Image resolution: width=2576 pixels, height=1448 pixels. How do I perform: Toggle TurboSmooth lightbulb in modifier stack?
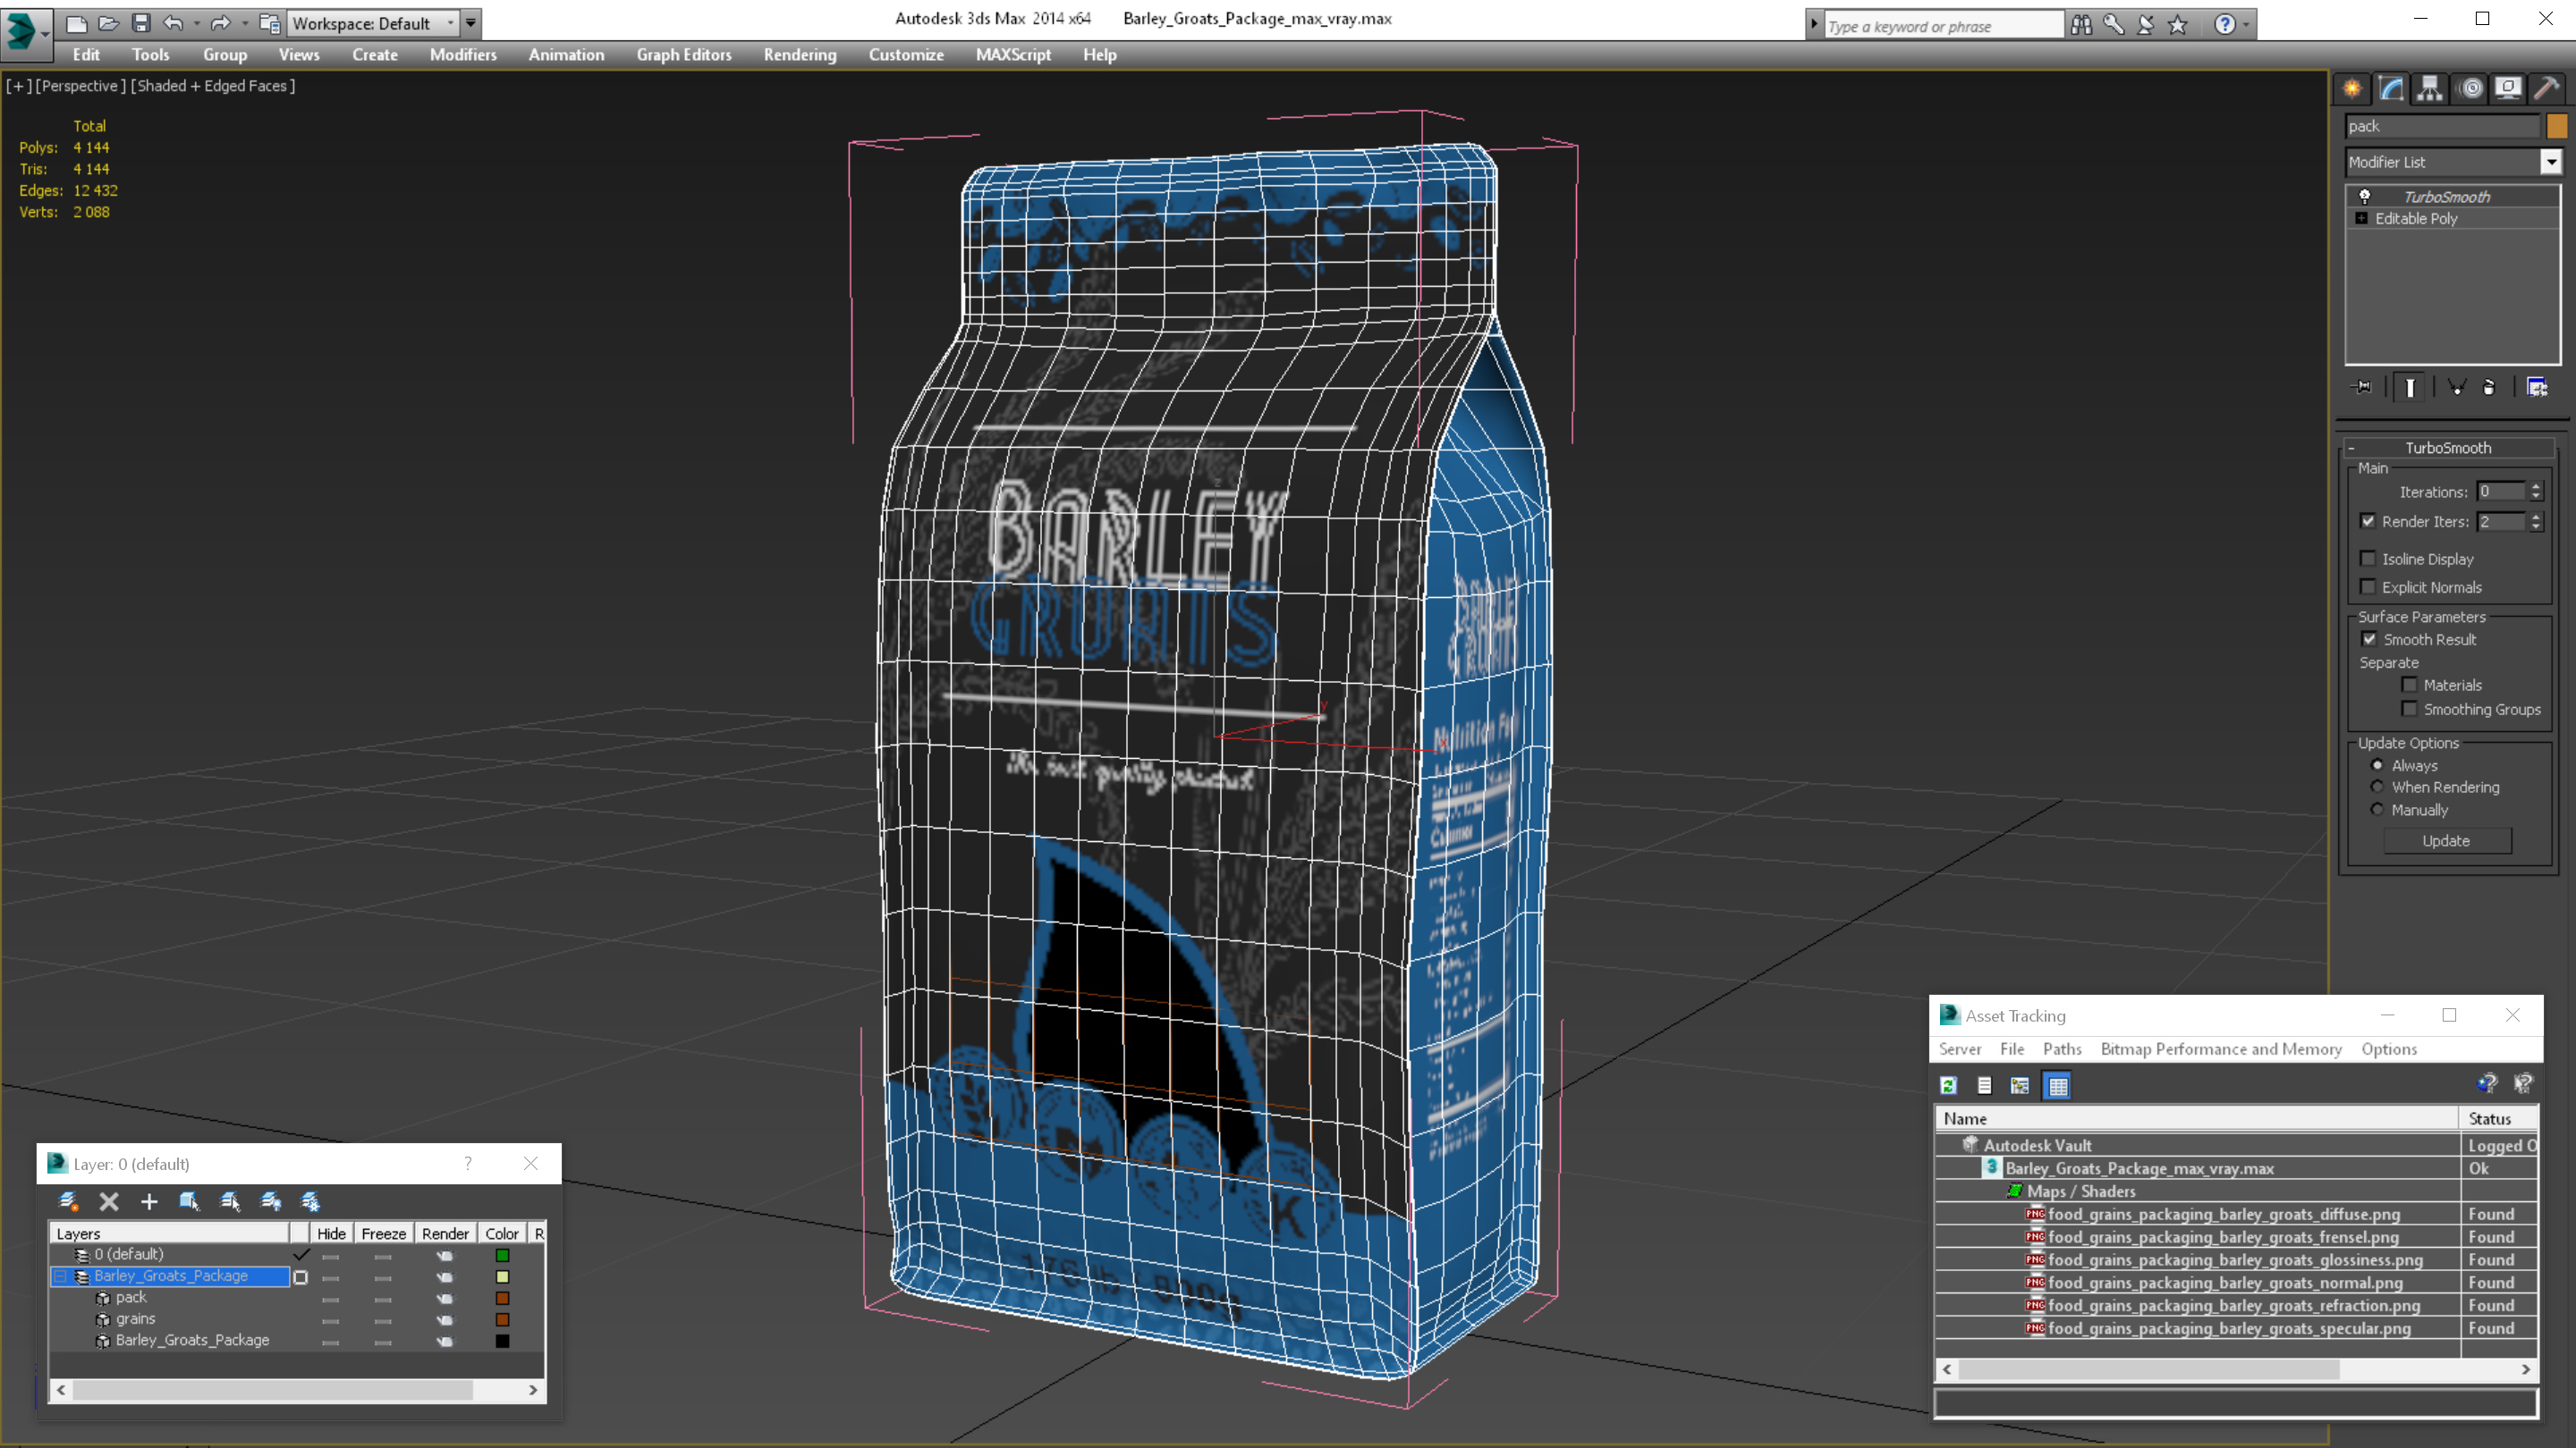point(2365,196)
